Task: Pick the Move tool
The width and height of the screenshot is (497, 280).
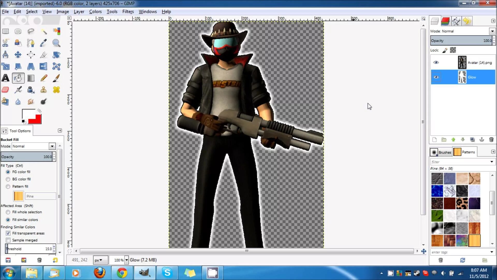Action: [18, 55]
